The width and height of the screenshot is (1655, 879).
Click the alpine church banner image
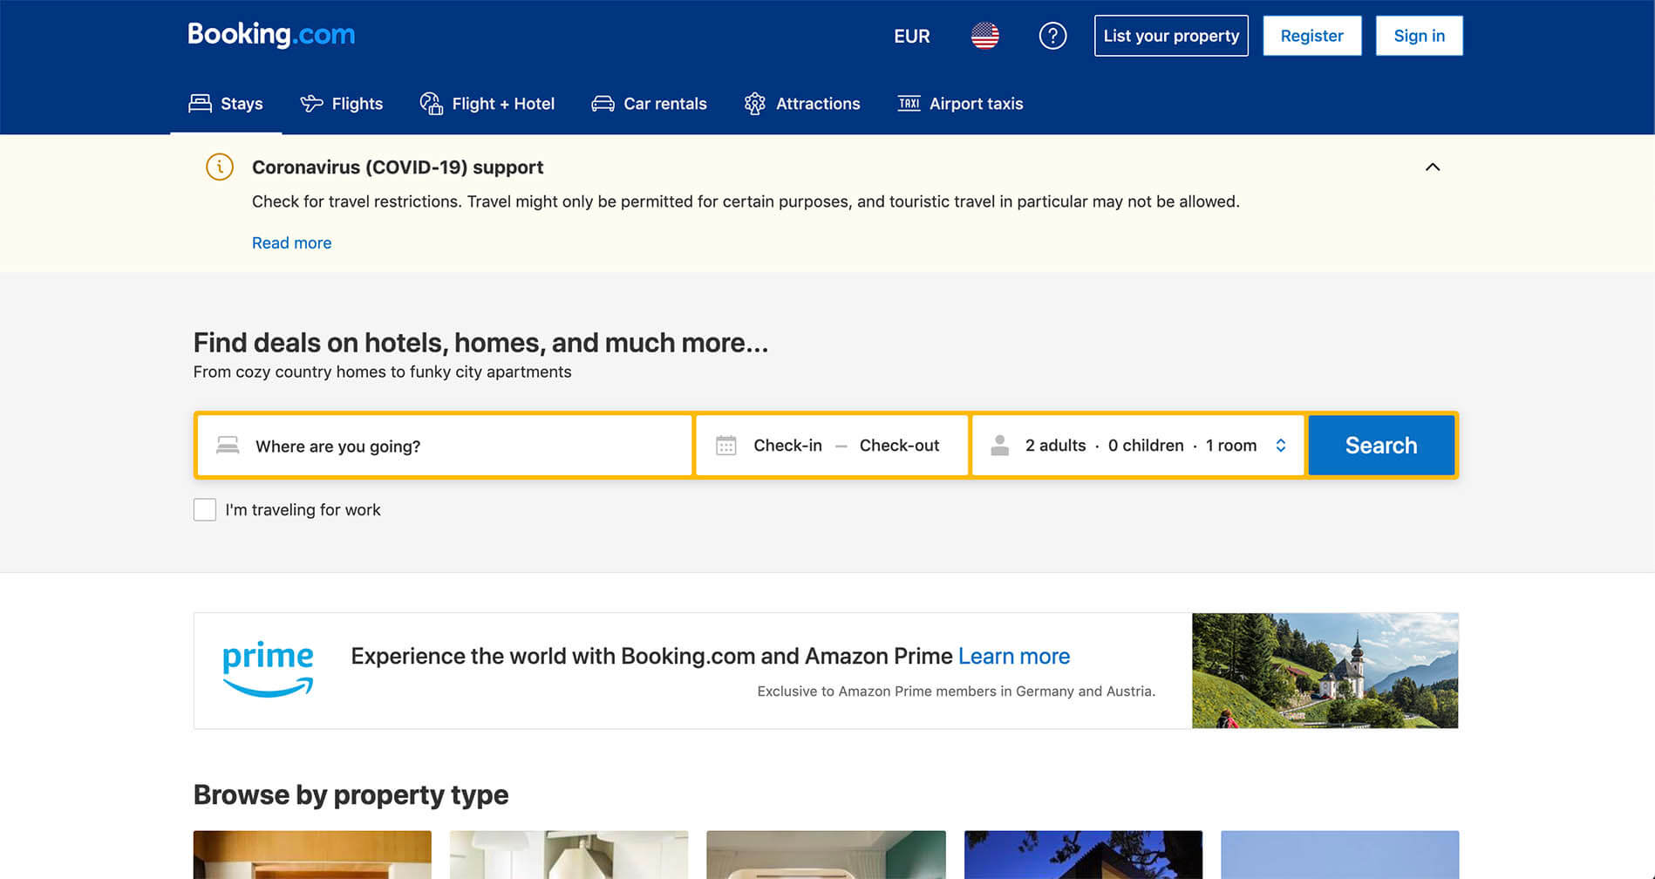pyautogui.click(x=1325, y=671)
